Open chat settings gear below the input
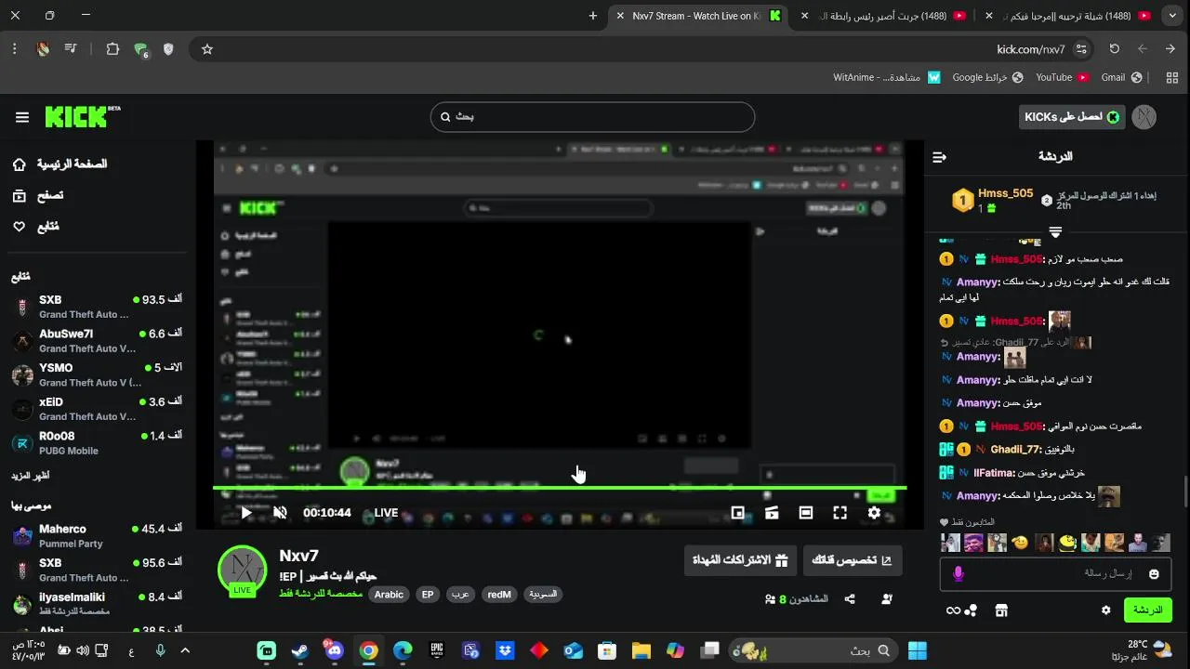1190x669 pixels. click(1105, 610)
